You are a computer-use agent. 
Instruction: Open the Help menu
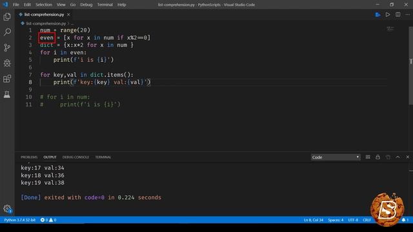point(121,5)
